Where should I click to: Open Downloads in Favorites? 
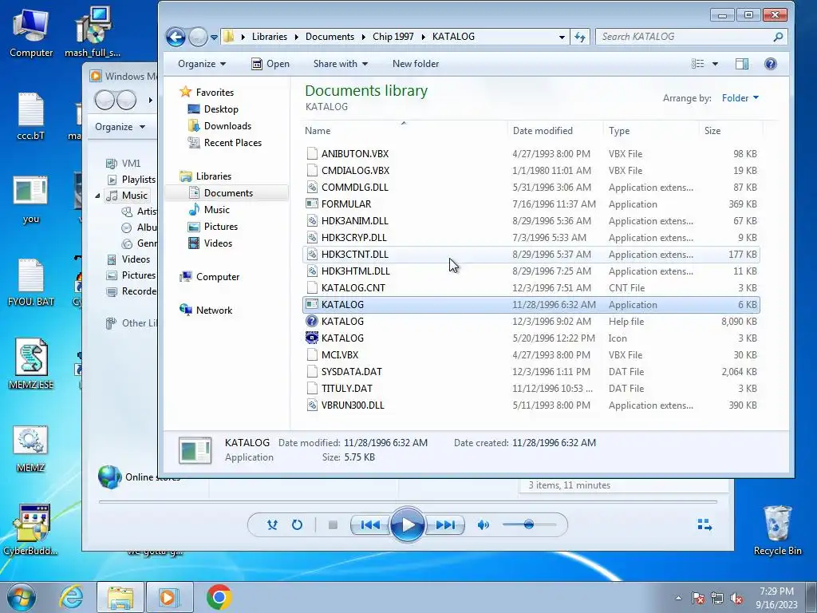227,126
